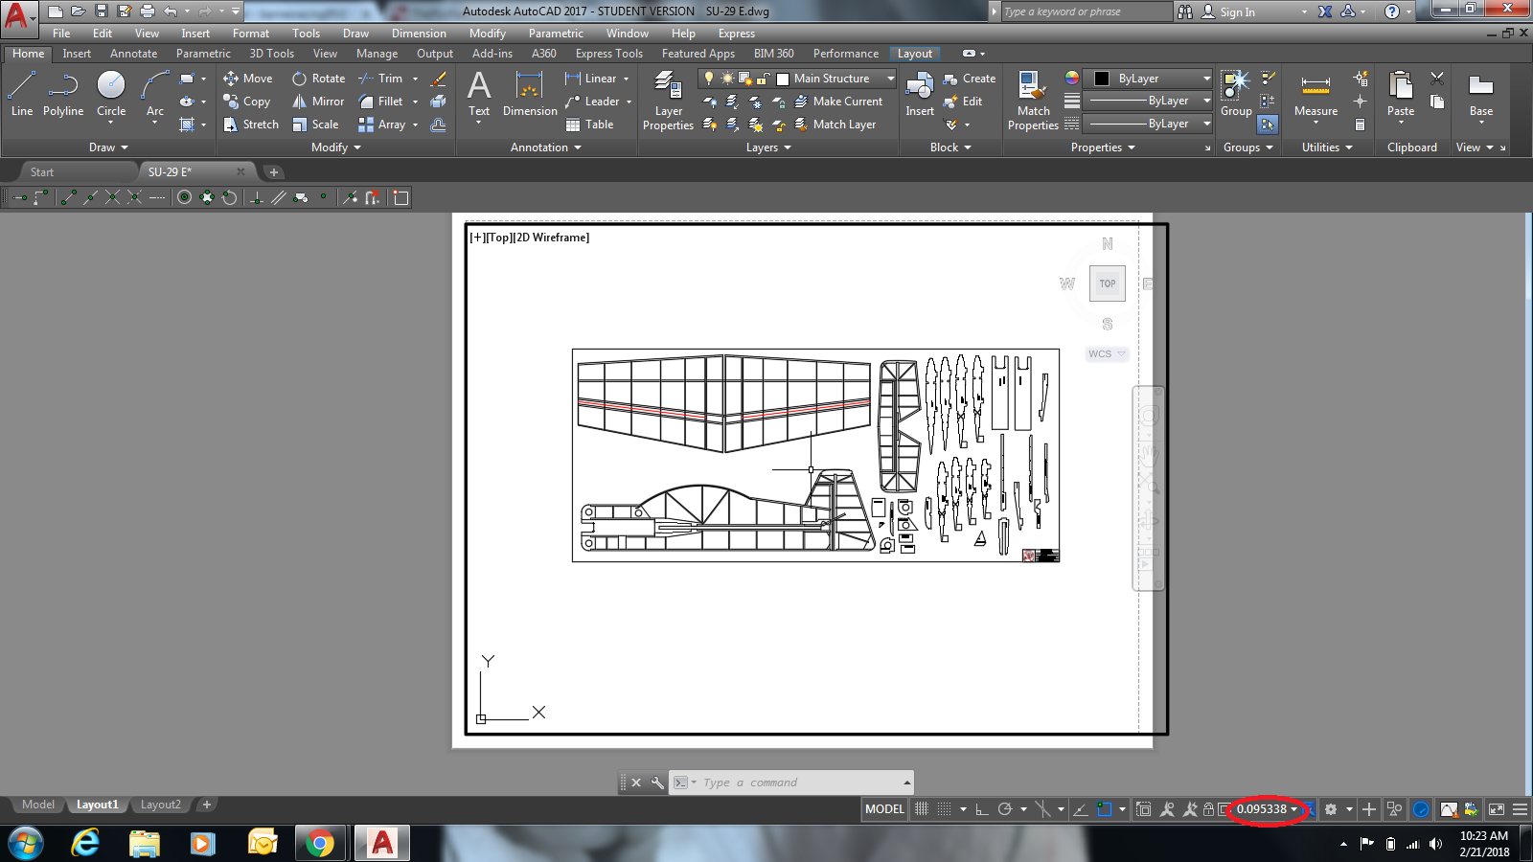
Task: Click the keyword search box
Action: (1087, 11)
